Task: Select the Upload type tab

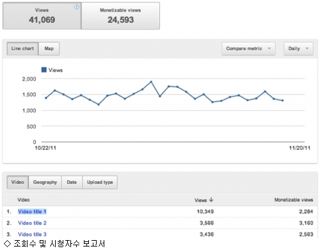Action: pyautogui.click(x=100, y=182)
